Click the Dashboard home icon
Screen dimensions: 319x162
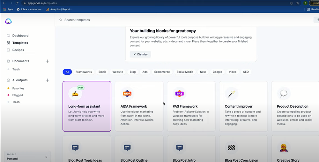[x=8, y=36]
